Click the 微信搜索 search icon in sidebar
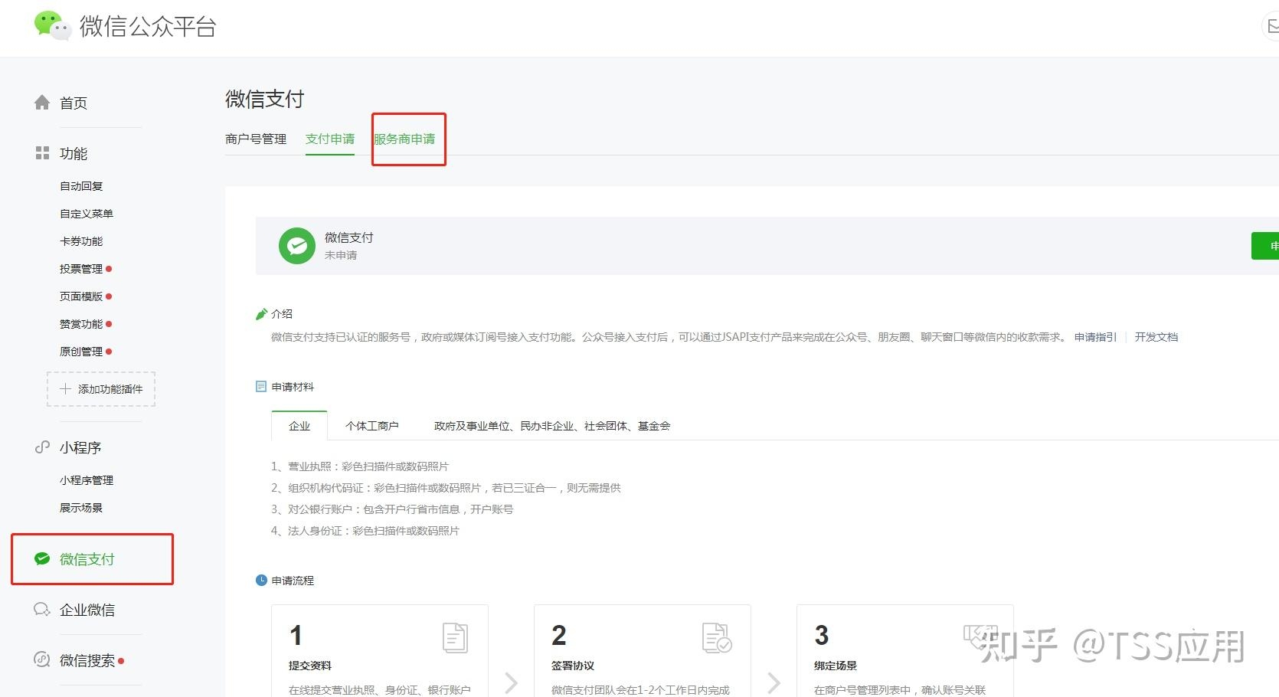The width and height of the screenshot is (1279, 697). [41, 659]
